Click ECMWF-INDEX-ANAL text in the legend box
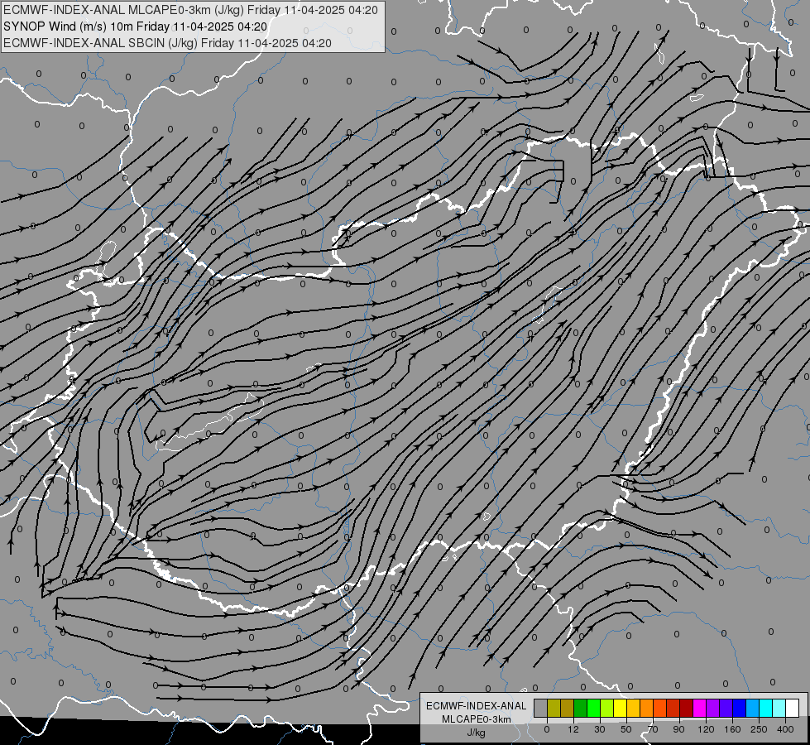 click(477, 706)
